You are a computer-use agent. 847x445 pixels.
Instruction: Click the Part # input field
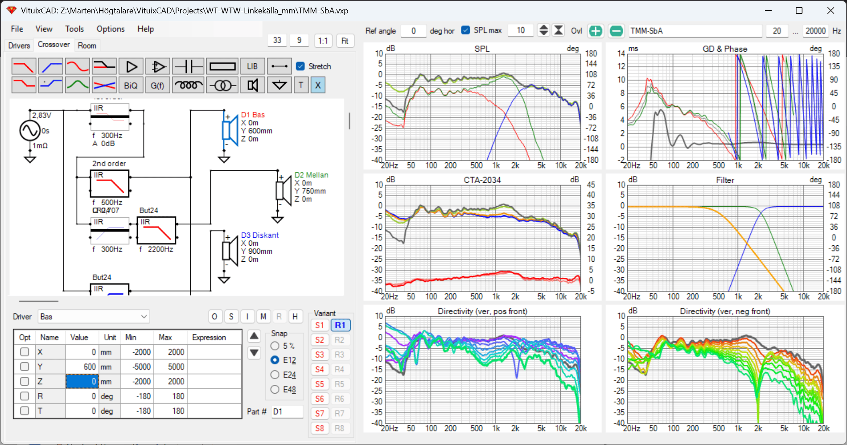(x=287, y=412)
